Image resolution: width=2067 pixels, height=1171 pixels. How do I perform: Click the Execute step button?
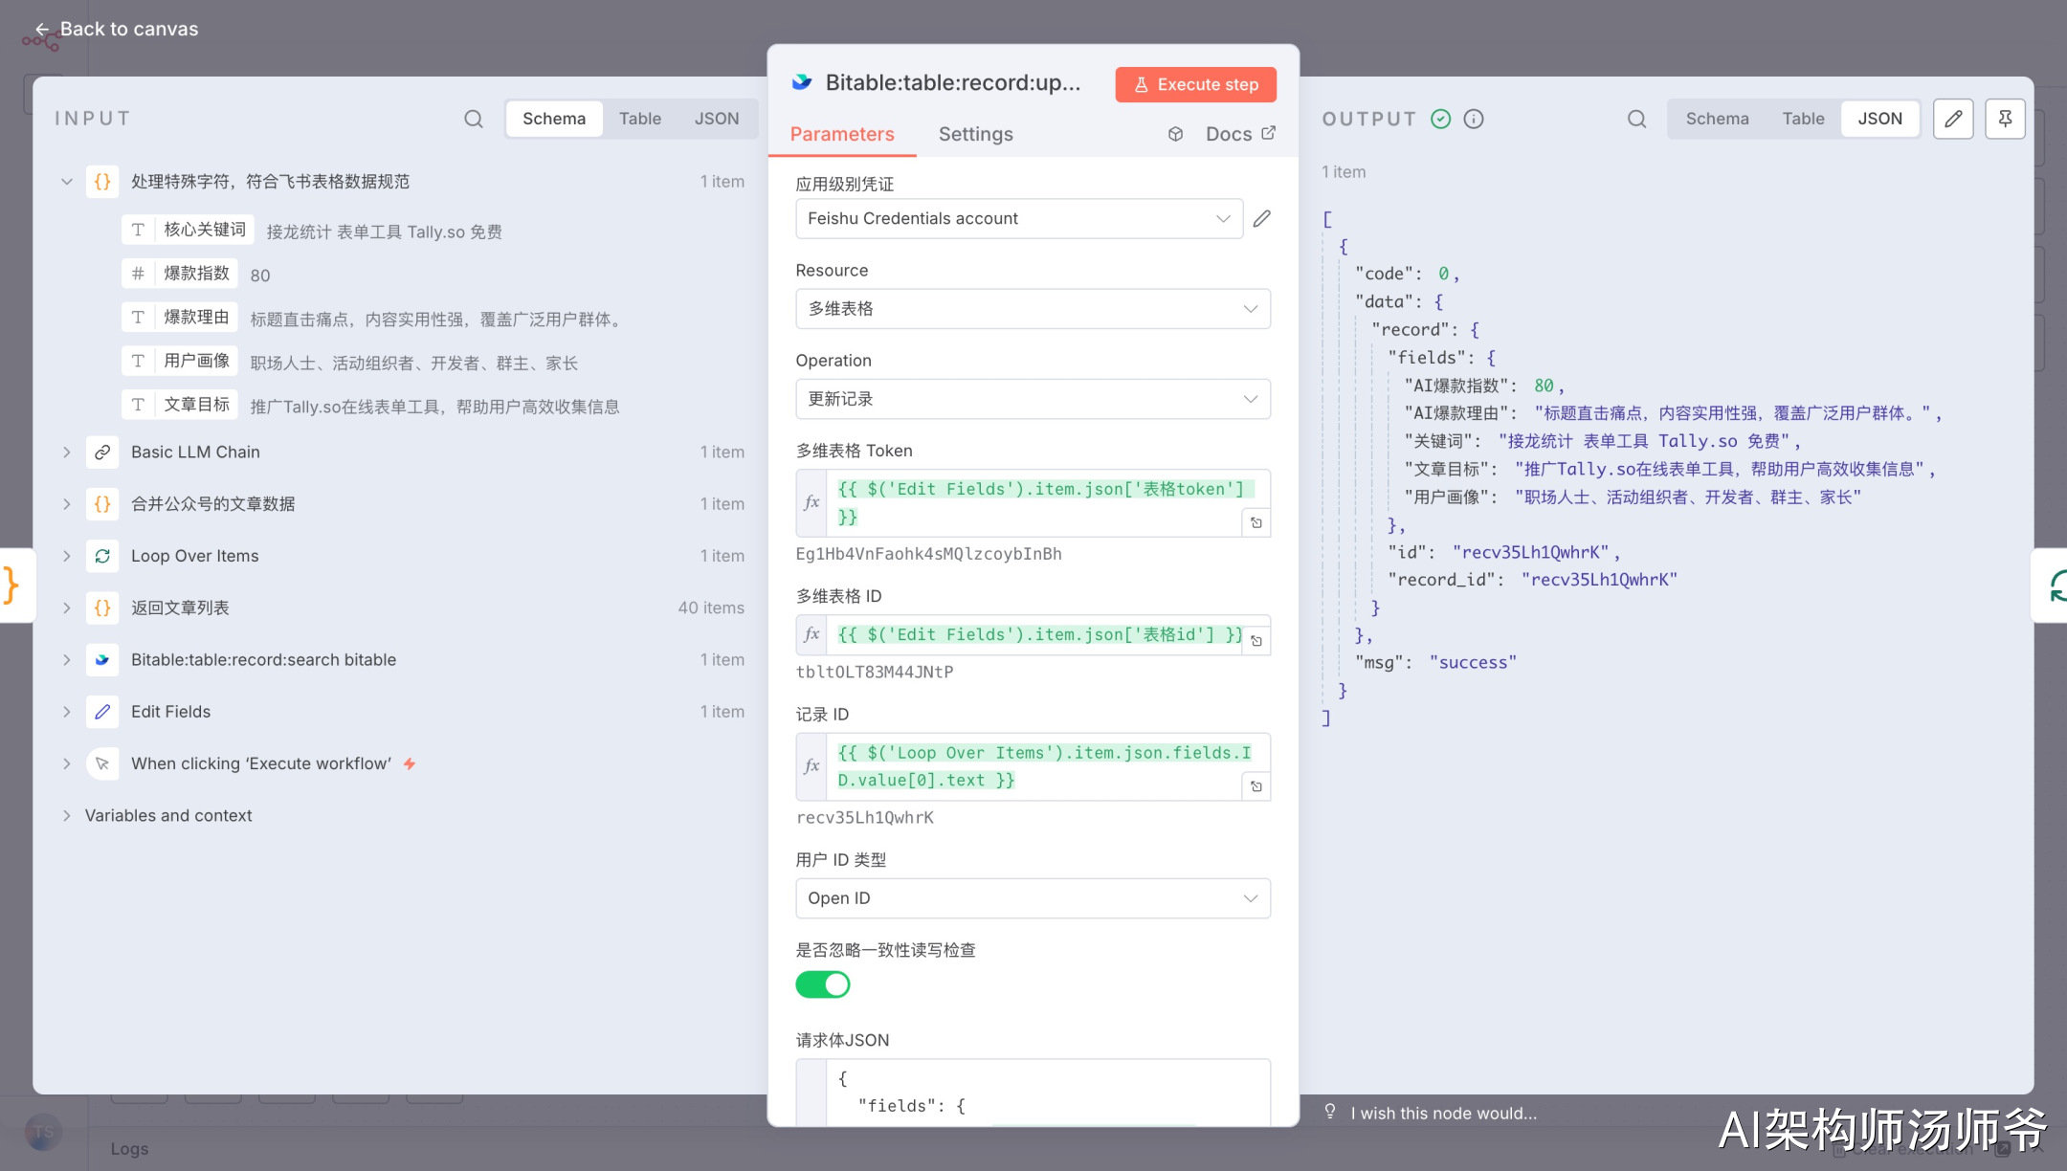pos(1195,84)
